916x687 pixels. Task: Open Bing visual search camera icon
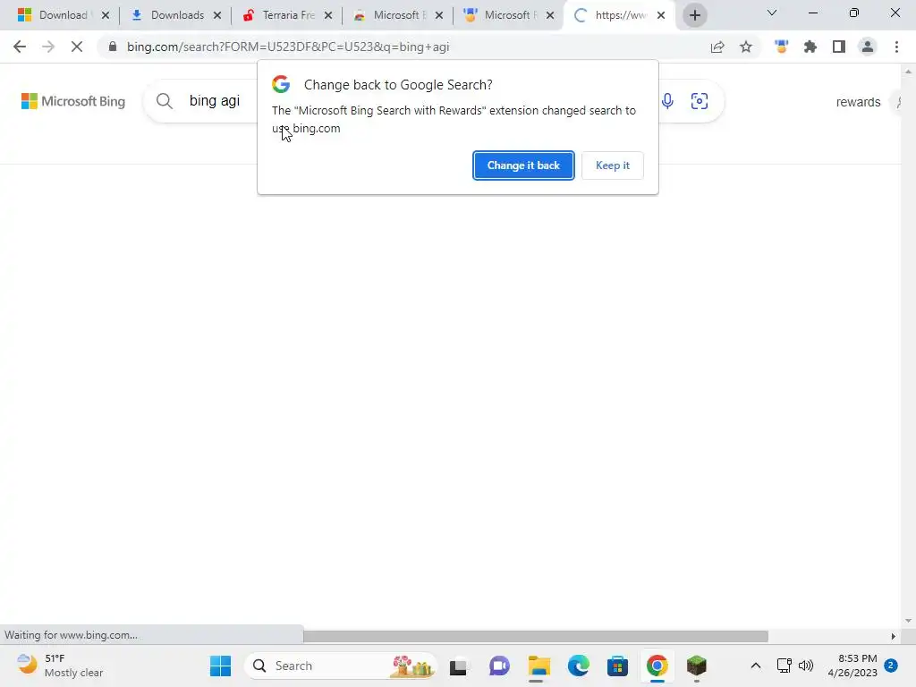(x=700, y=101)
